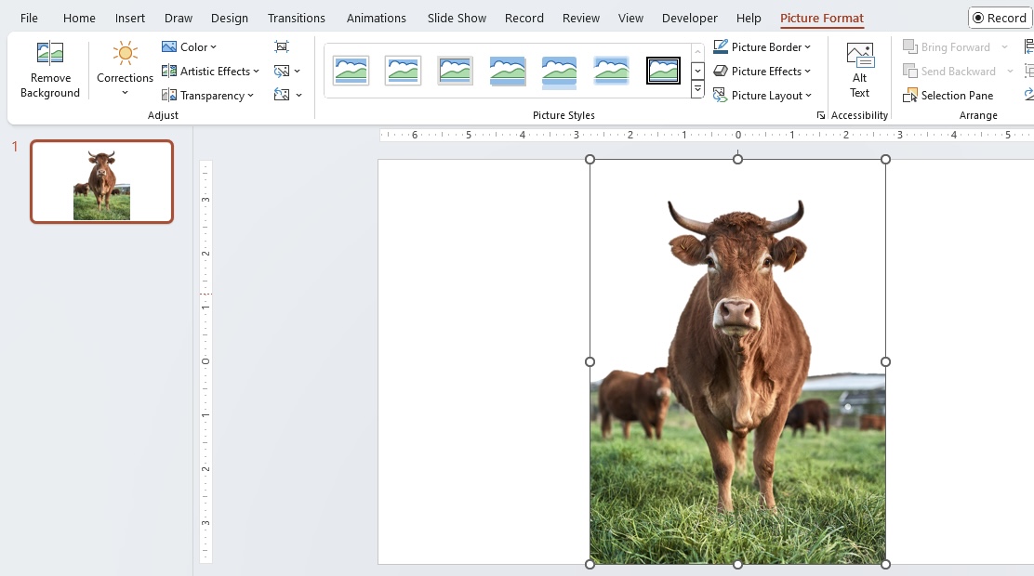The height and width of the screenshot is (576, 1034).
Task: Open the Selection Pane
Action: pos(948,96)
